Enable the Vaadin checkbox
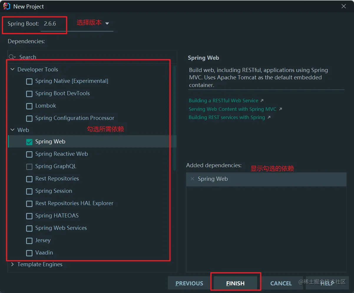354x293 pixels. [x=29, y=253]
